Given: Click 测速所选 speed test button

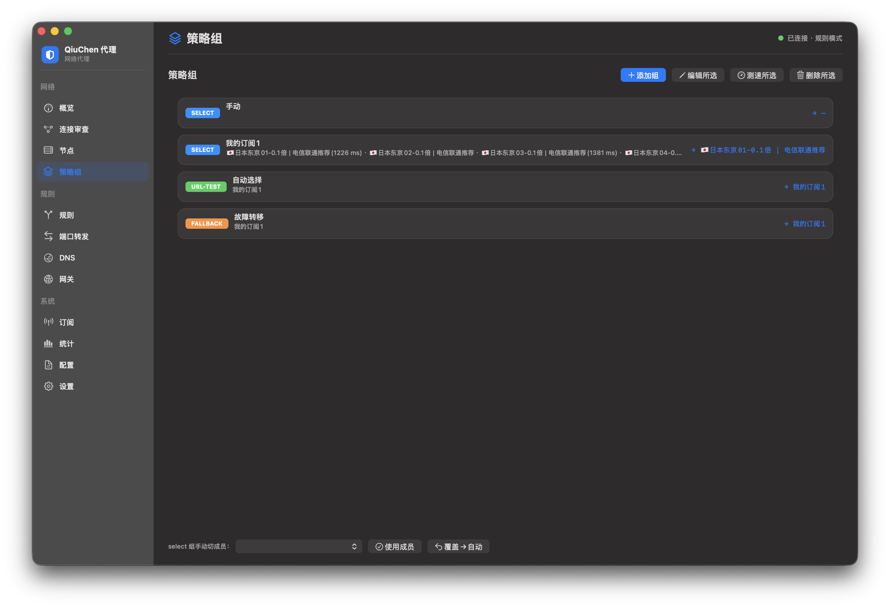Looking at the screenshot, I should tap(757, 75).
